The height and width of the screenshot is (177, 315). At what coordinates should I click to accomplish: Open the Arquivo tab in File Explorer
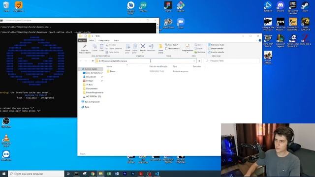point(82,40)
